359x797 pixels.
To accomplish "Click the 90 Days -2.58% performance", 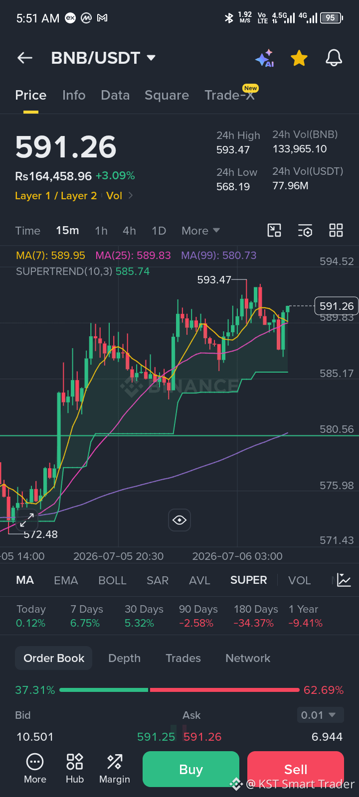I will point(198,616).
